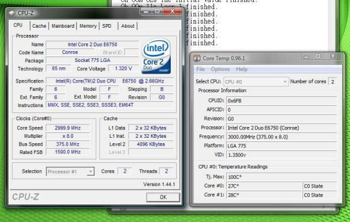
Task: Open the Mainboard tab
Action: pos(63,26)
